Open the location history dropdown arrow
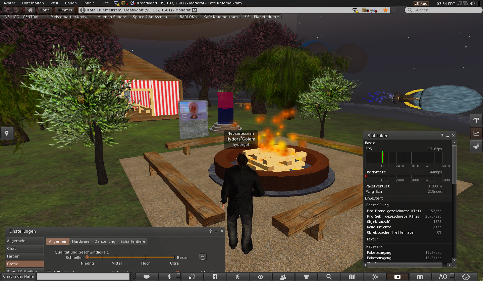The height and width of the screenshot is (281, 483). click(394, 10)
